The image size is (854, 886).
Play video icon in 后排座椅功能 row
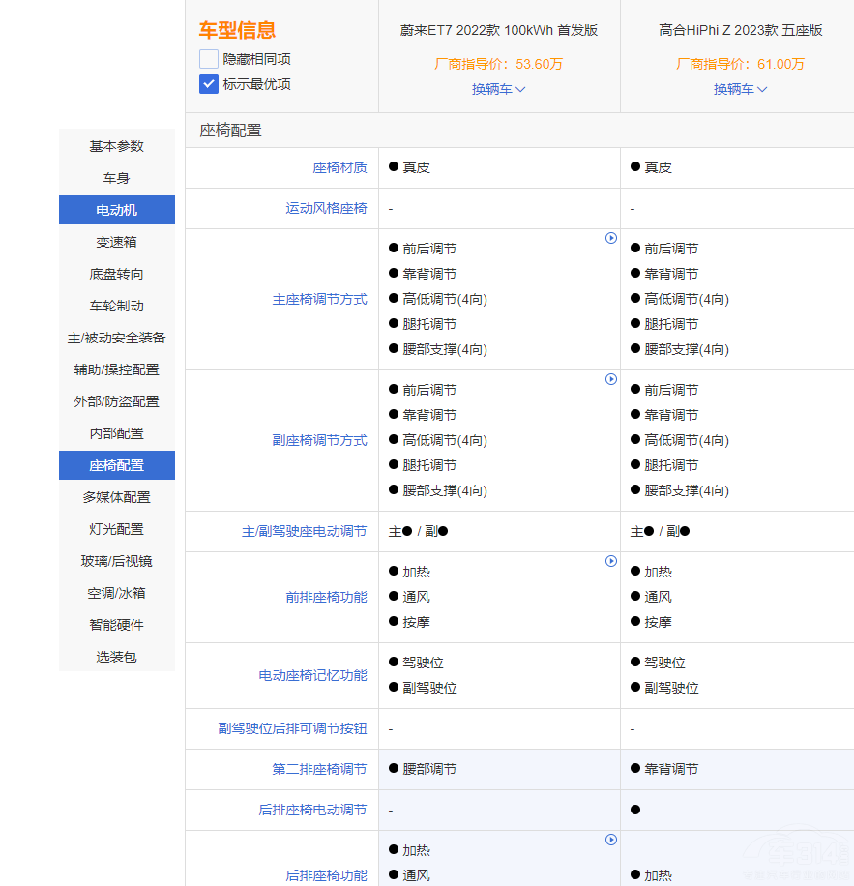(611, 840)
